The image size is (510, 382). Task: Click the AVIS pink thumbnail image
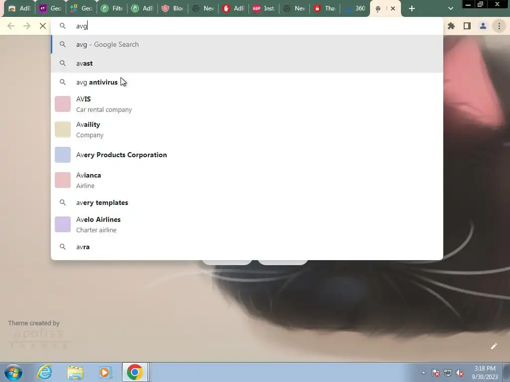pos(63,104)
